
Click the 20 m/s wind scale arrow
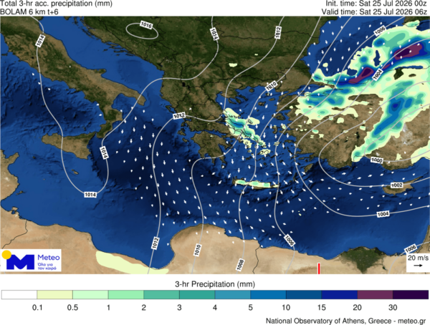pos(419,266)
